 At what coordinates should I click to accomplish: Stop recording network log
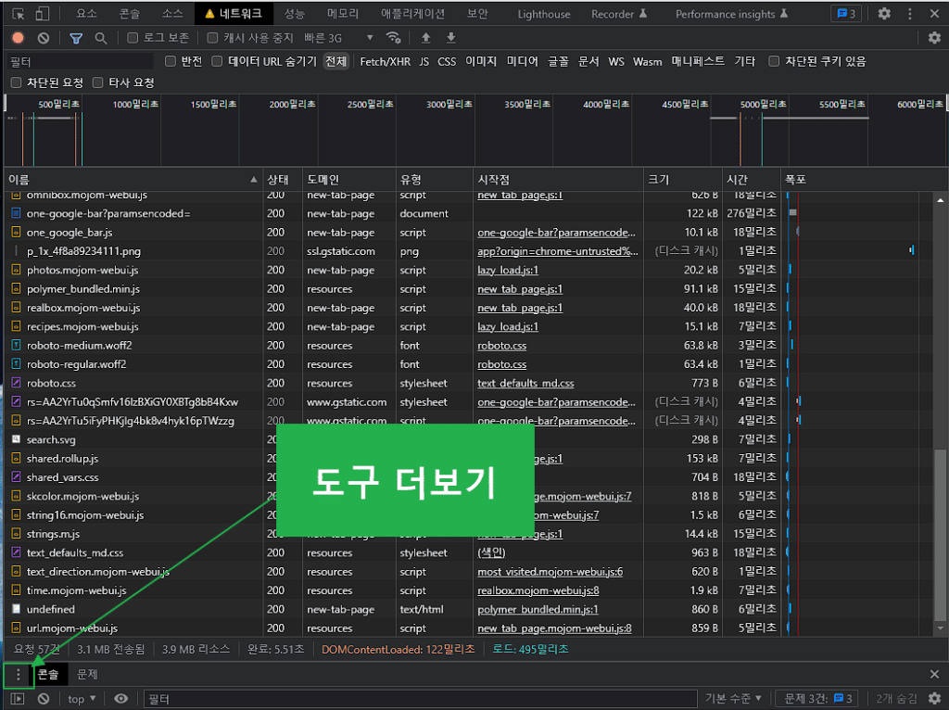click(19, 38)
